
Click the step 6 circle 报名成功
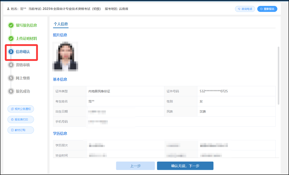[11, 91]
